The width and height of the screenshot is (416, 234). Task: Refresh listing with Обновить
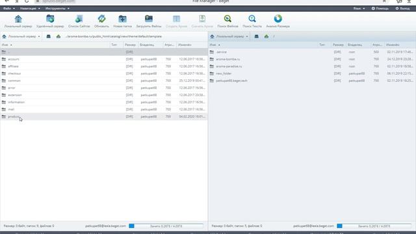pyautogui.click(x=101, y=21)
